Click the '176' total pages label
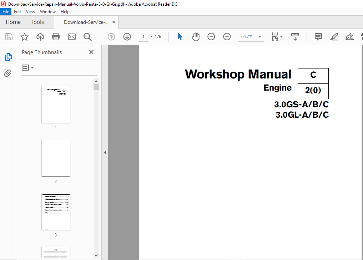Viewport: 363px width, 260px height. click(158, 37)
